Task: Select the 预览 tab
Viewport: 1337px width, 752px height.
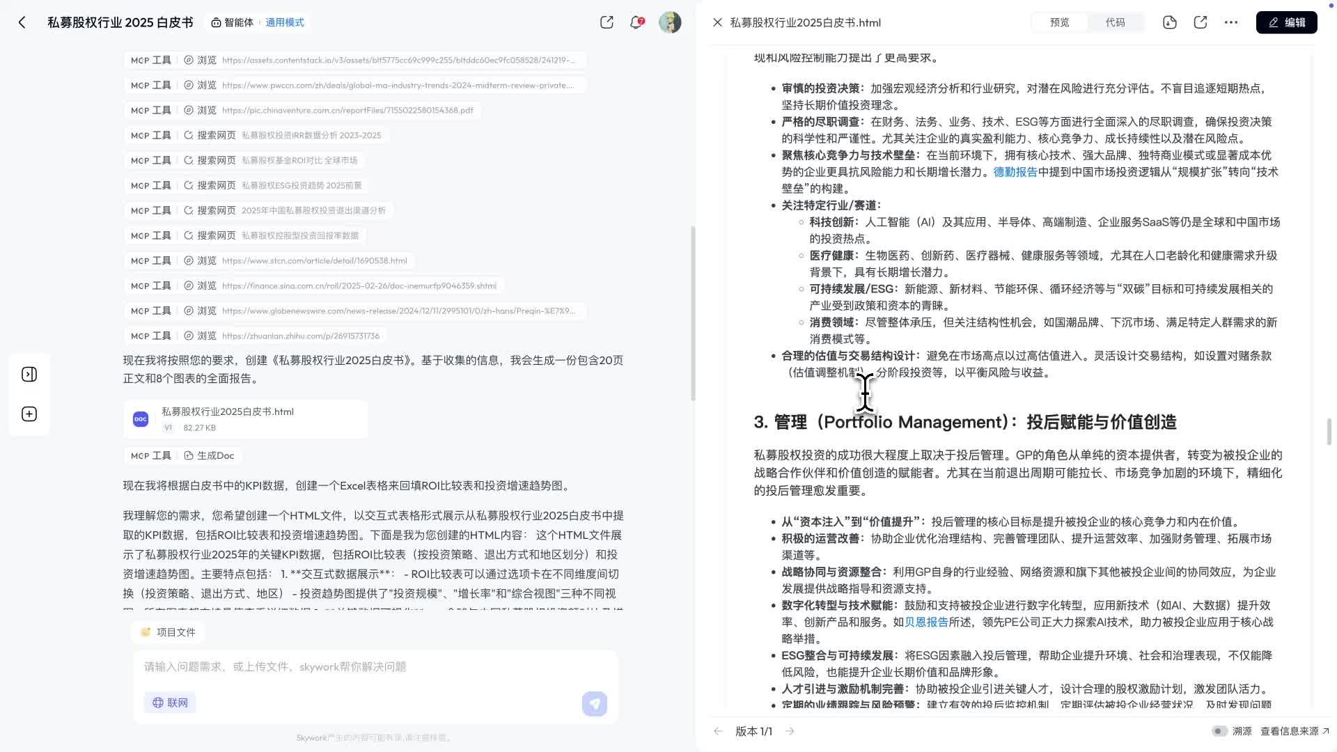Action: 1060,22
